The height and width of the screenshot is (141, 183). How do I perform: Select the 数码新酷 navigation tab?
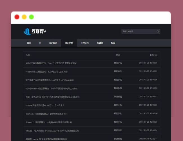pos(69,43)
